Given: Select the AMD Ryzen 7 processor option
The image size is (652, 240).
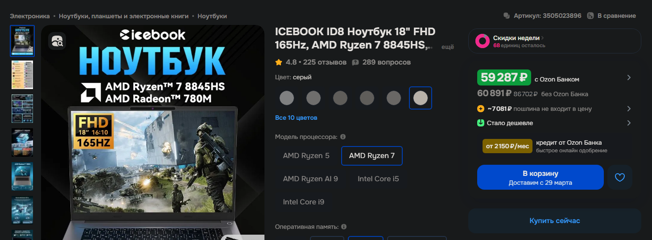Looking at the screenshot, I should tap(372, 156).
